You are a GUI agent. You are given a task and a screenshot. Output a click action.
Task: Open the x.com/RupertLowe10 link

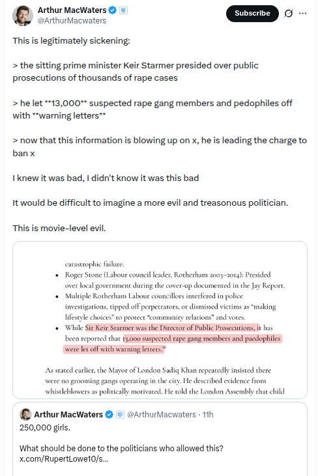64,458
